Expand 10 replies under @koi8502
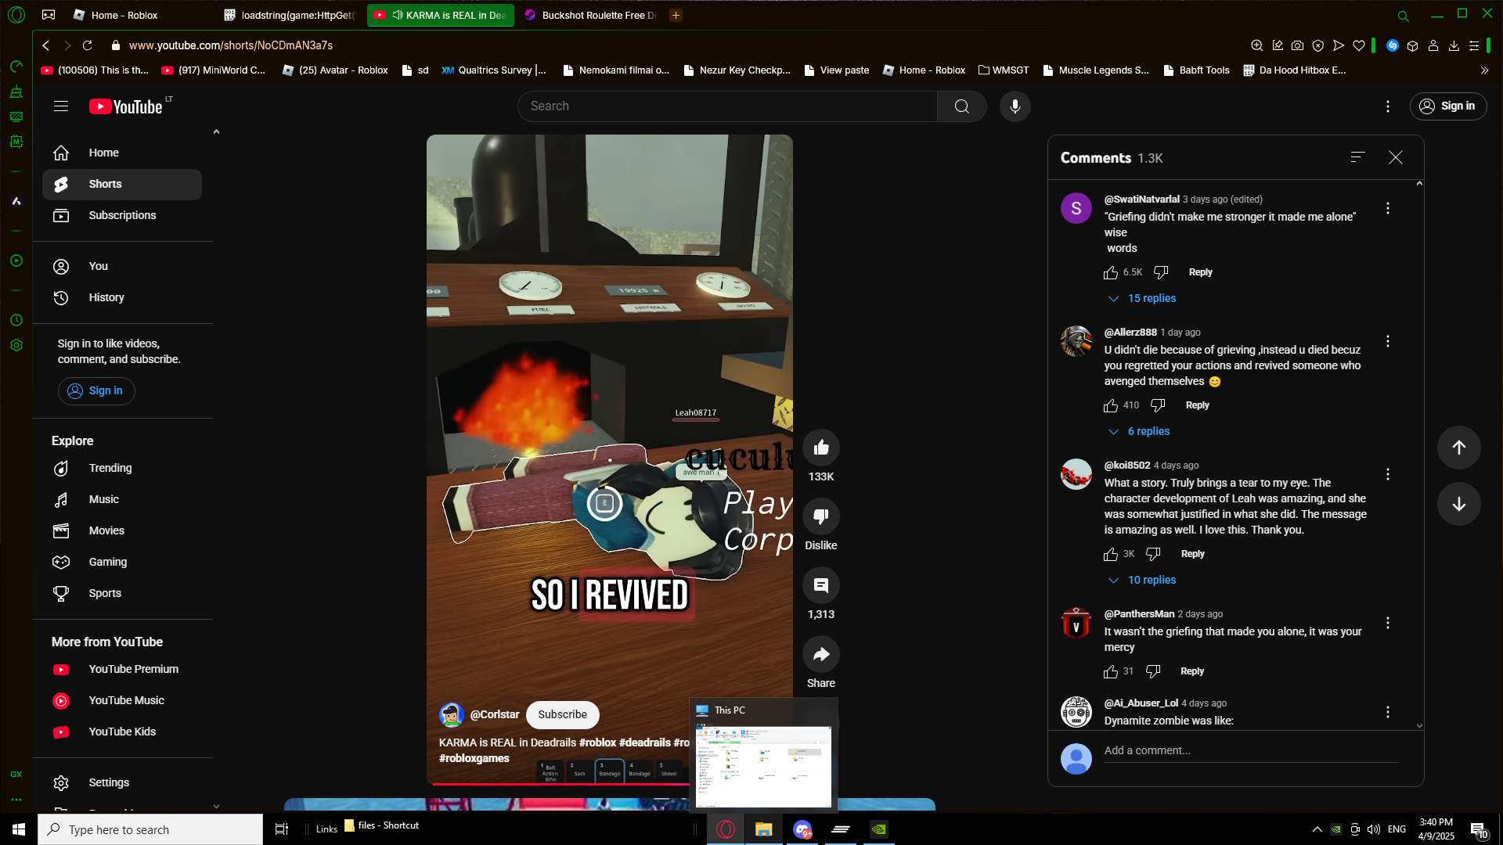 tap(1142, 580)
